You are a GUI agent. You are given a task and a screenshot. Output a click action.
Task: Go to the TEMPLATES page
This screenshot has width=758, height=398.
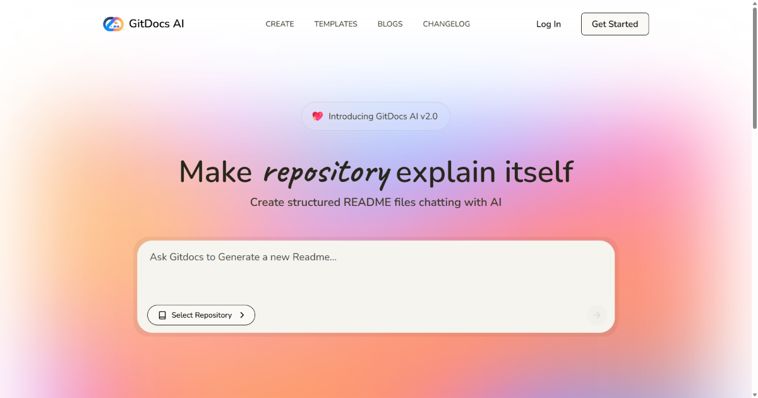(335, 24)
